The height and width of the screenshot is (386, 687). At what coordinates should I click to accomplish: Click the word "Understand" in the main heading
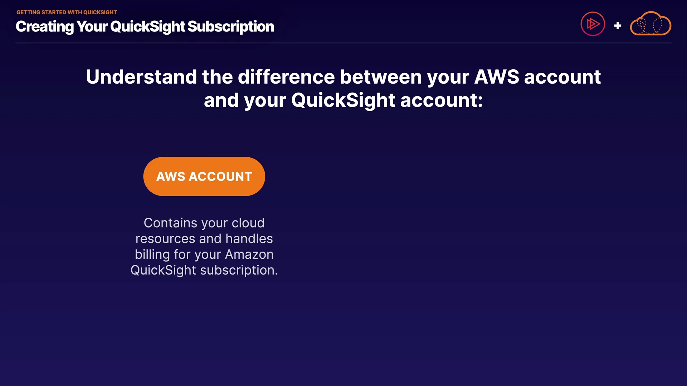point(141,77)
